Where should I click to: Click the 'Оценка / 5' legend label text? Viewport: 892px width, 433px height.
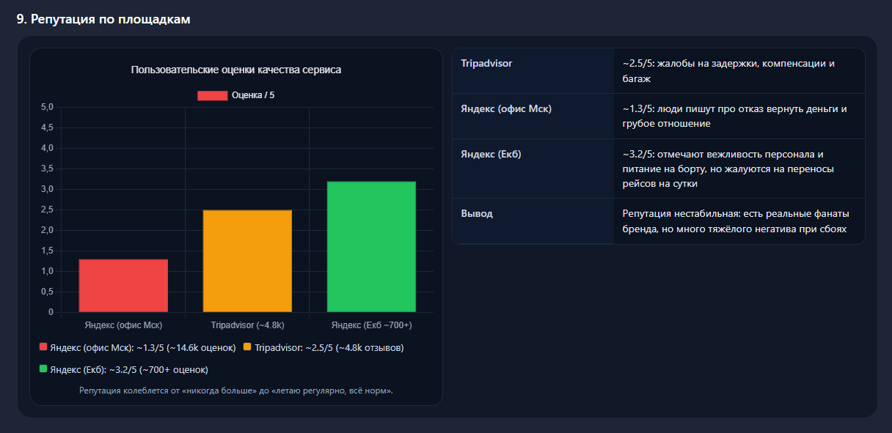(252, 95)
